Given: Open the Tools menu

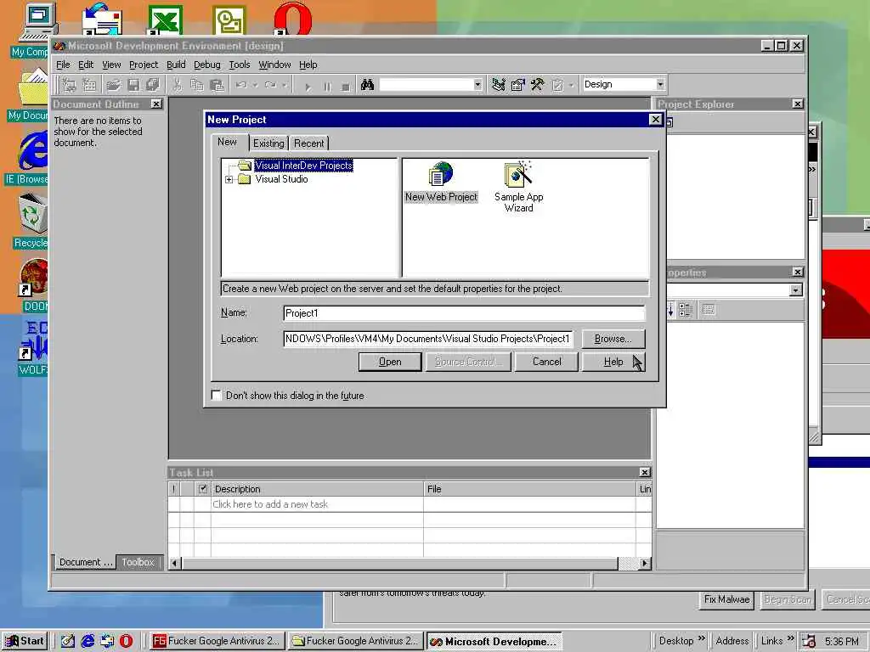Looking at the screenshot, I should [x=239, y=65].
